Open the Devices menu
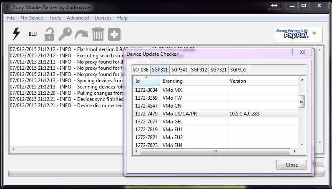This screenshot has height=189, width=332. coord(103,18)
